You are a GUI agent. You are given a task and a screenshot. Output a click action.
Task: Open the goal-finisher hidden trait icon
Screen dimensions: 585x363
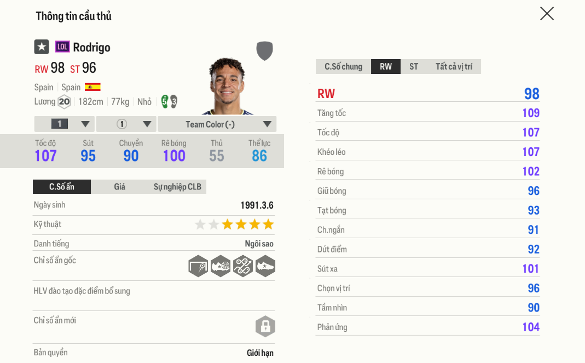point(198,267)
